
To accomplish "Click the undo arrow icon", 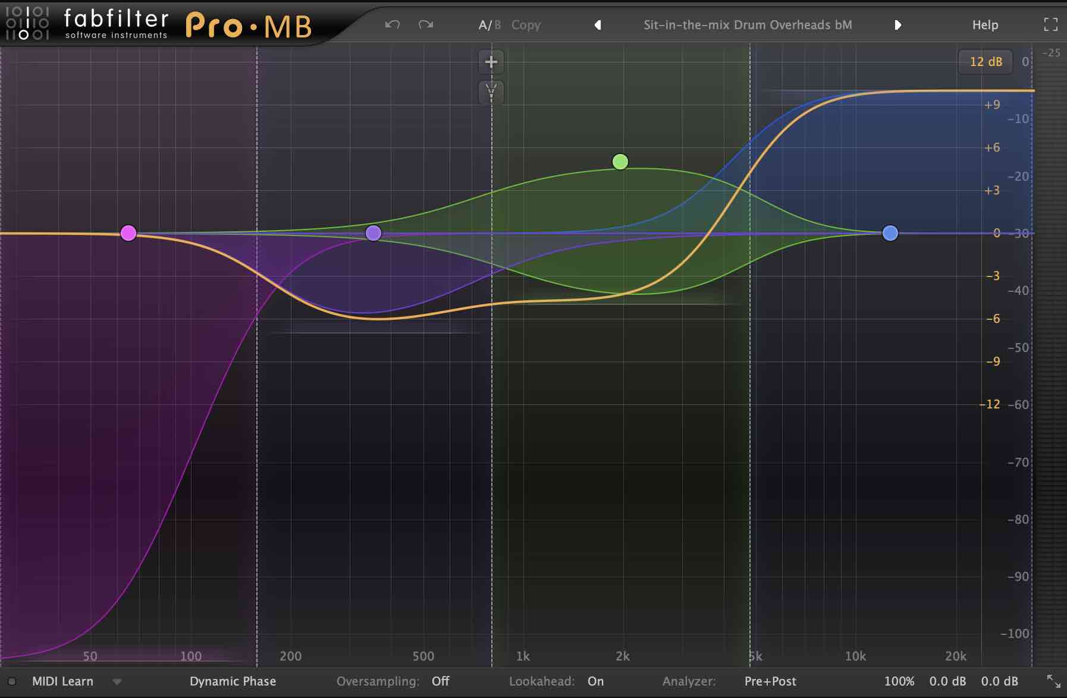I will [393, 25].
